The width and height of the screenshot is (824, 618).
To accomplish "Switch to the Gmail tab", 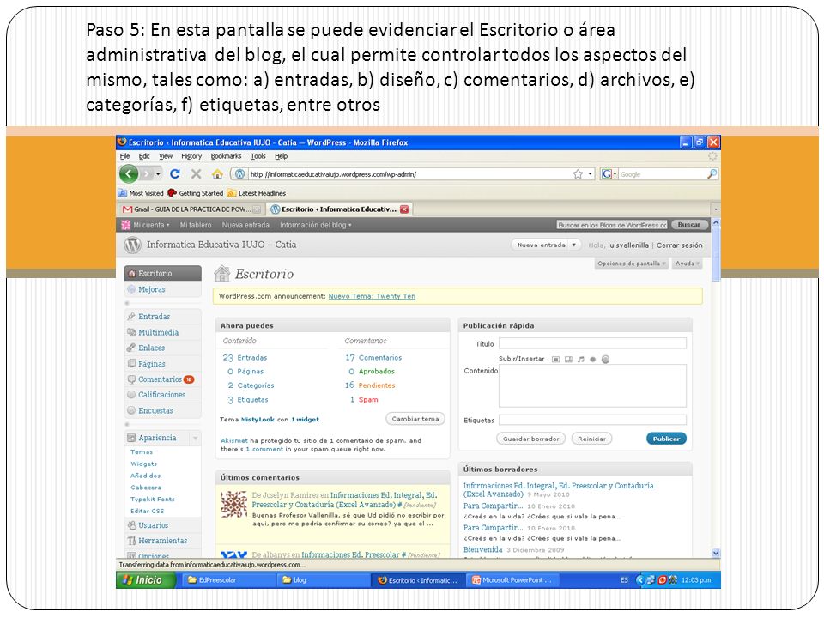I will [x=191, y=209].
